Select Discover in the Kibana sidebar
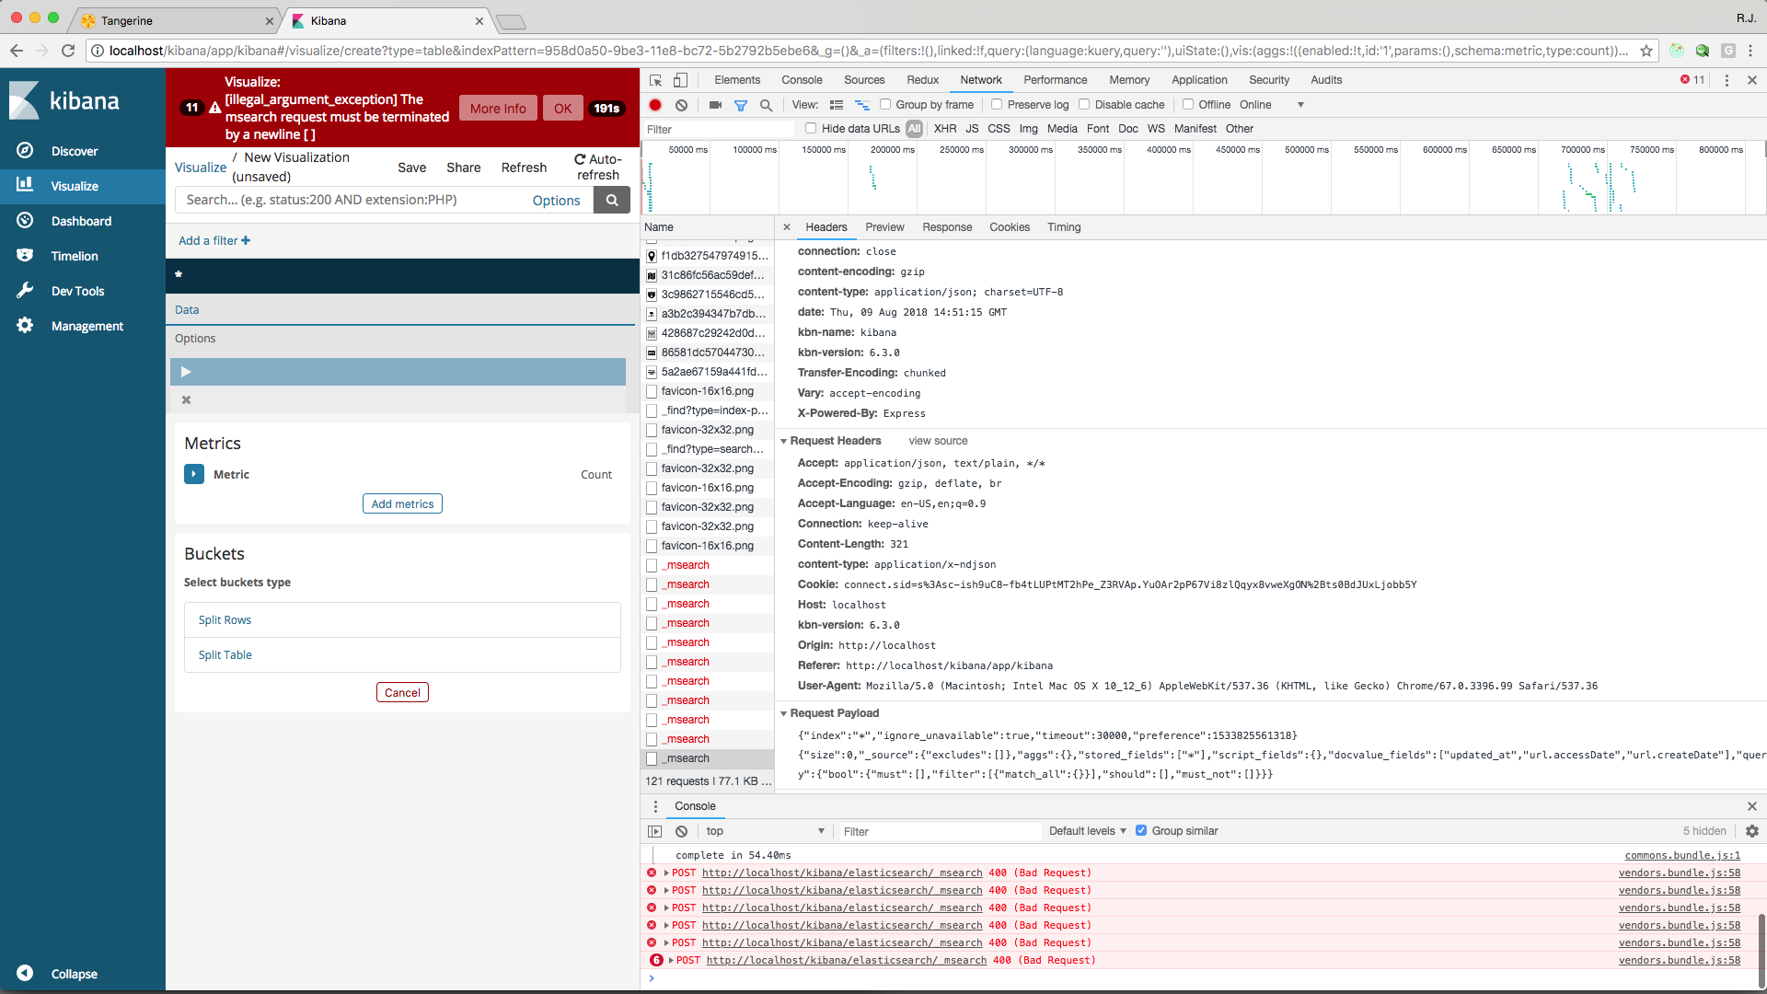This screenshot has width=1767, height=994. tap(74, 150)
